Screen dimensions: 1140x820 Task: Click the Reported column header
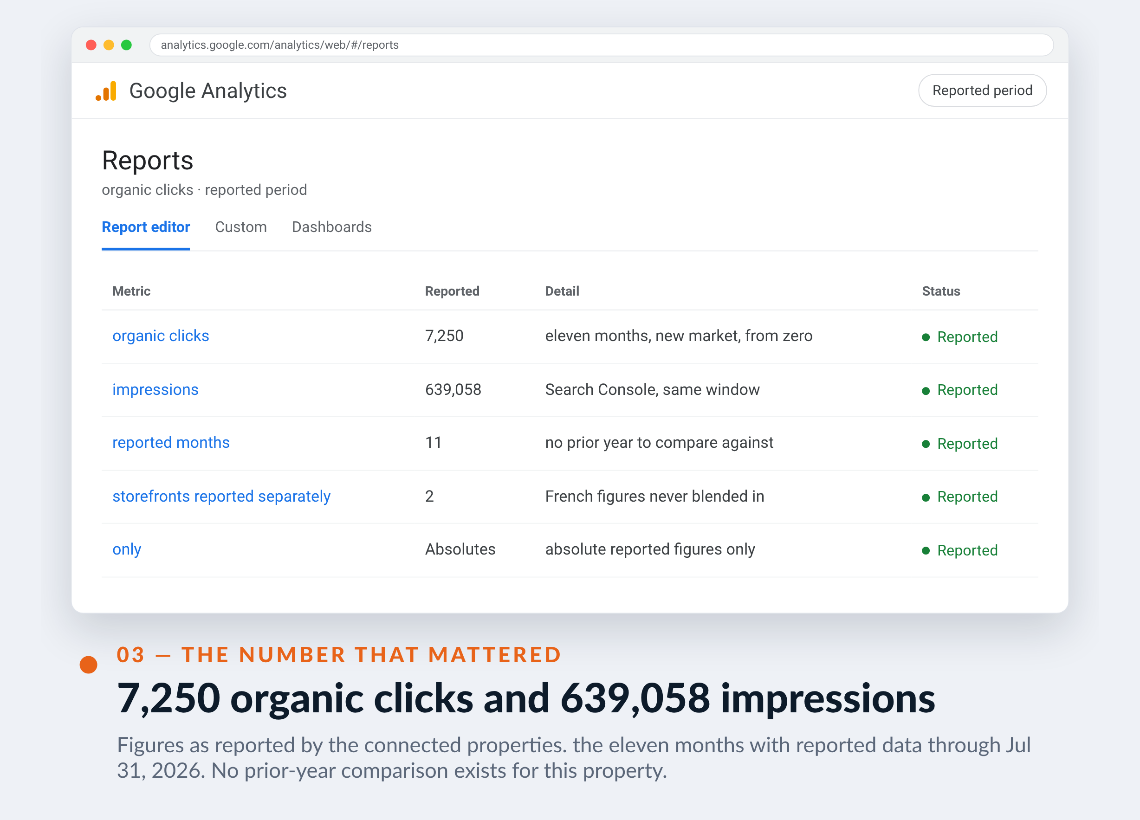(452, 291)
